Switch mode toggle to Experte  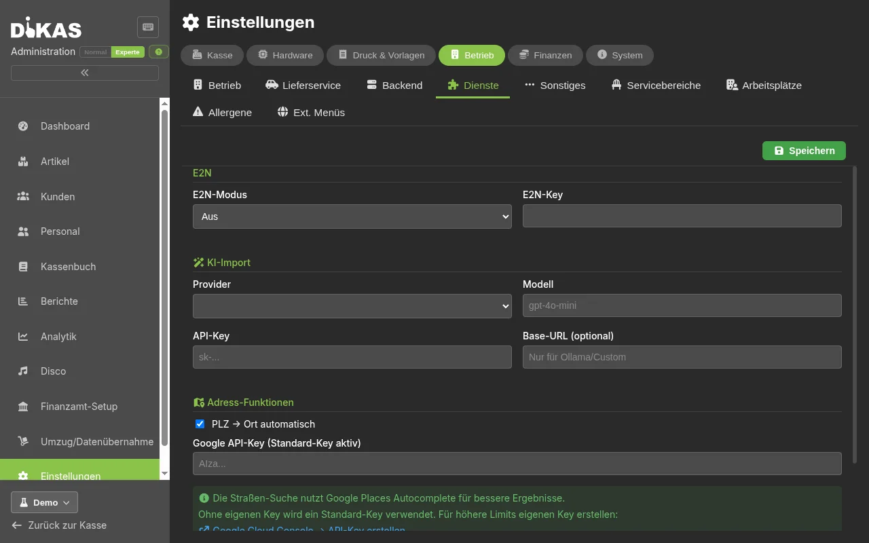coord(128,52)
